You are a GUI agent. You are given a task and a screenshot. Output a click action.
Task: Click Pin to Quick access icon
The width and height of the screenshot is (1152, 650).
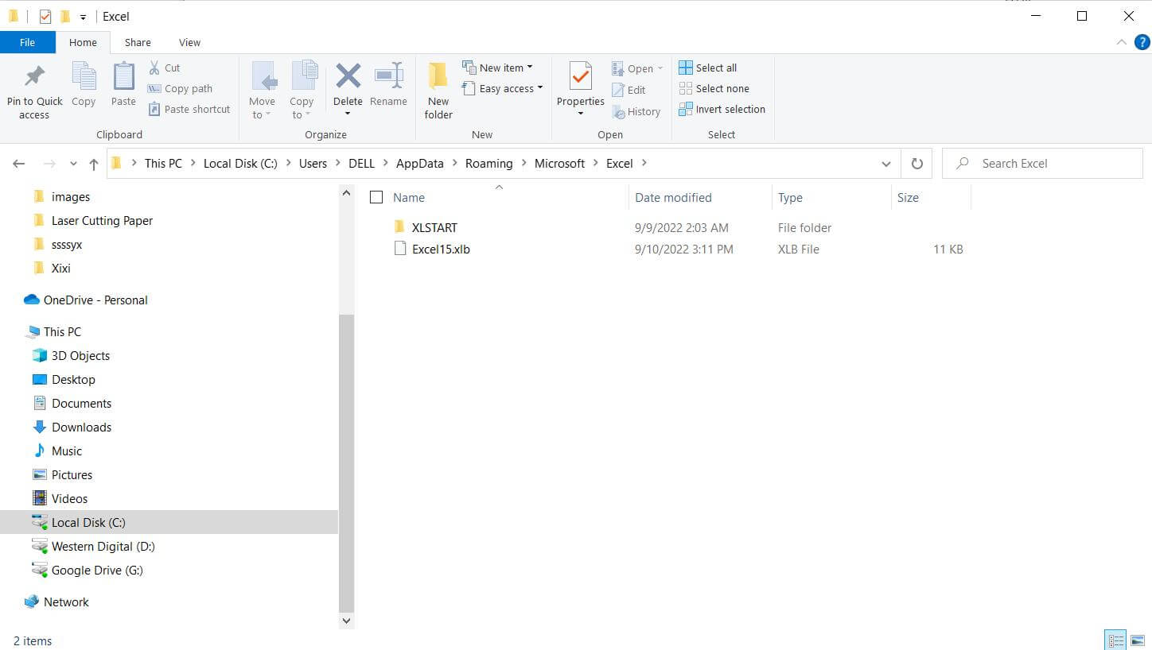pyautogui.click(x=34, y=77)
